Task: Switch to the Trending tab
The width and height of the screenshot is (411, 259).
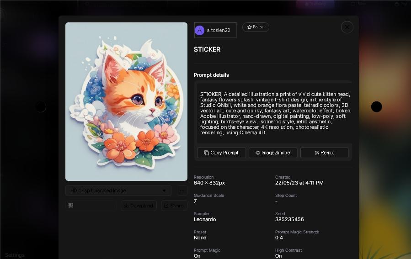Action: coord(315,4)
